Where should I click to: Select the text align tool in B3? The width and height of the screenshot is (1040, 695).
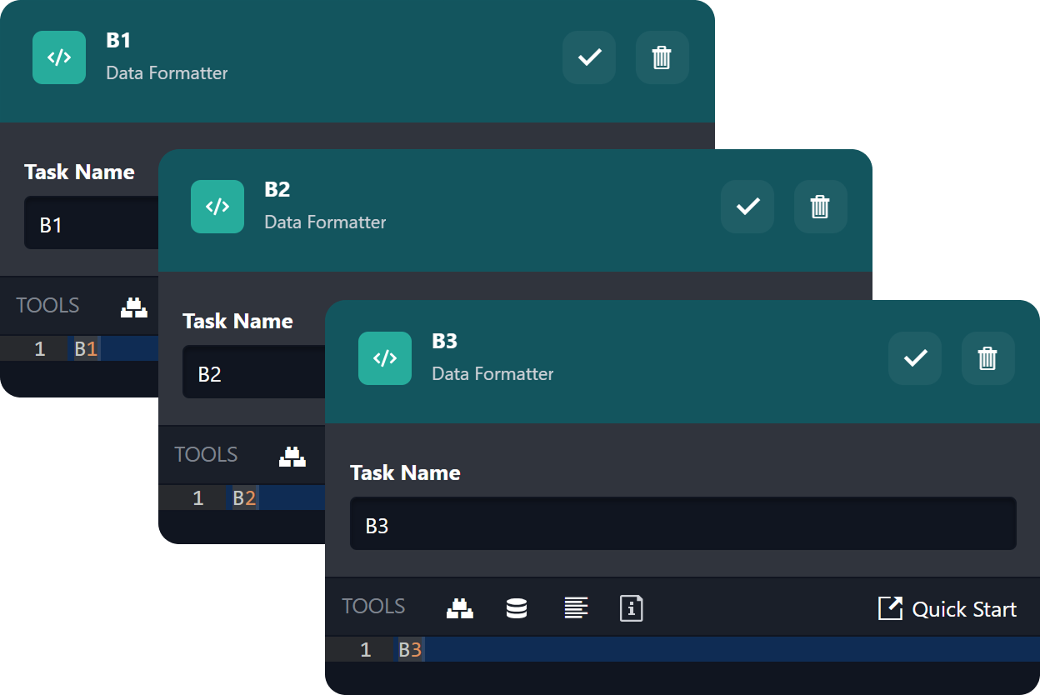[575, 608]
